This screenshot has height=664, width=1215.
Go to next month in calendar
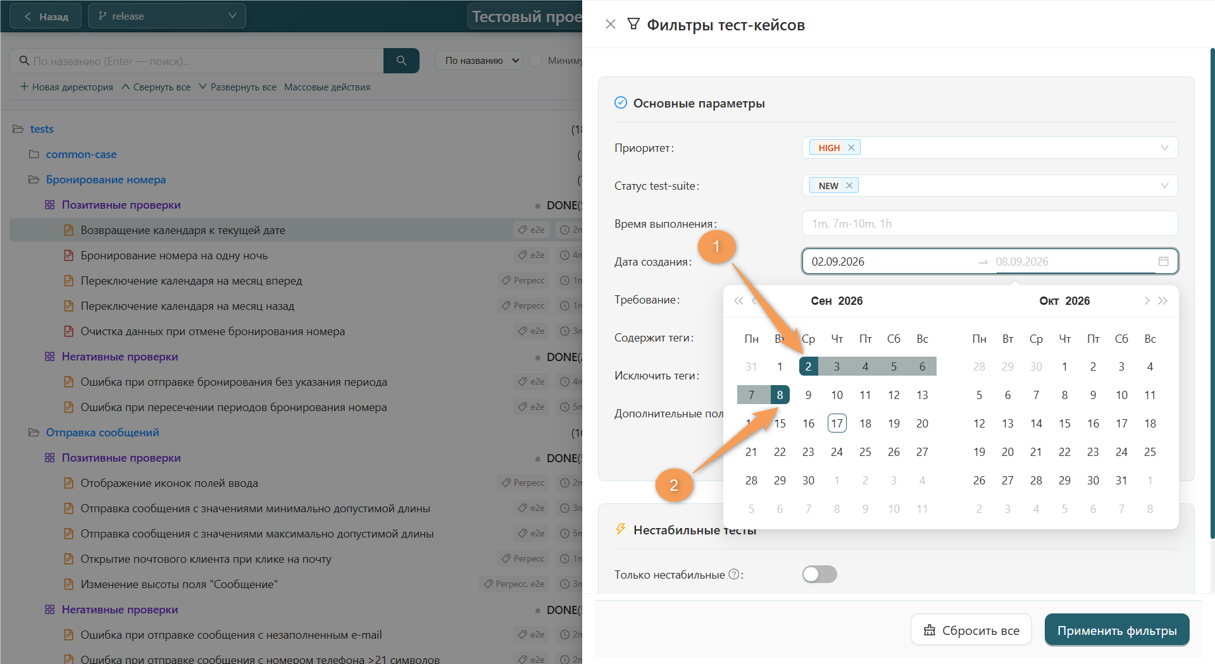pyautogui.click(x=1147, y=301)
